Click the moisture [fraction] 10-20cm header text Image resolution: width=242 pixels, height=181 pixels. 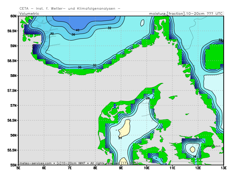tap(186, 14)
